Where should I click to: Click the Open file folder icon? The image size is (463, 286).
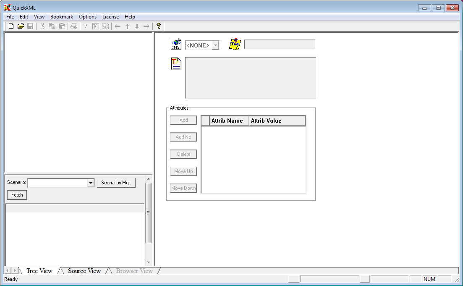click(x=21, y=26)
